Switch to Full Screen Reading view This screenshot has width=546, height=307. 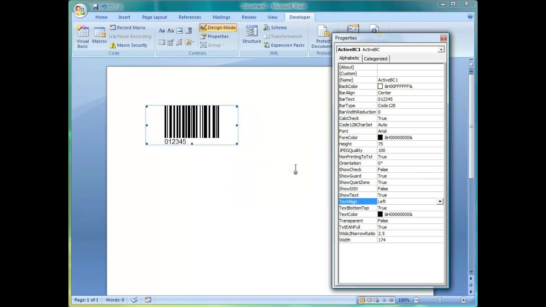pyautogui.click(x=369, y=300)
